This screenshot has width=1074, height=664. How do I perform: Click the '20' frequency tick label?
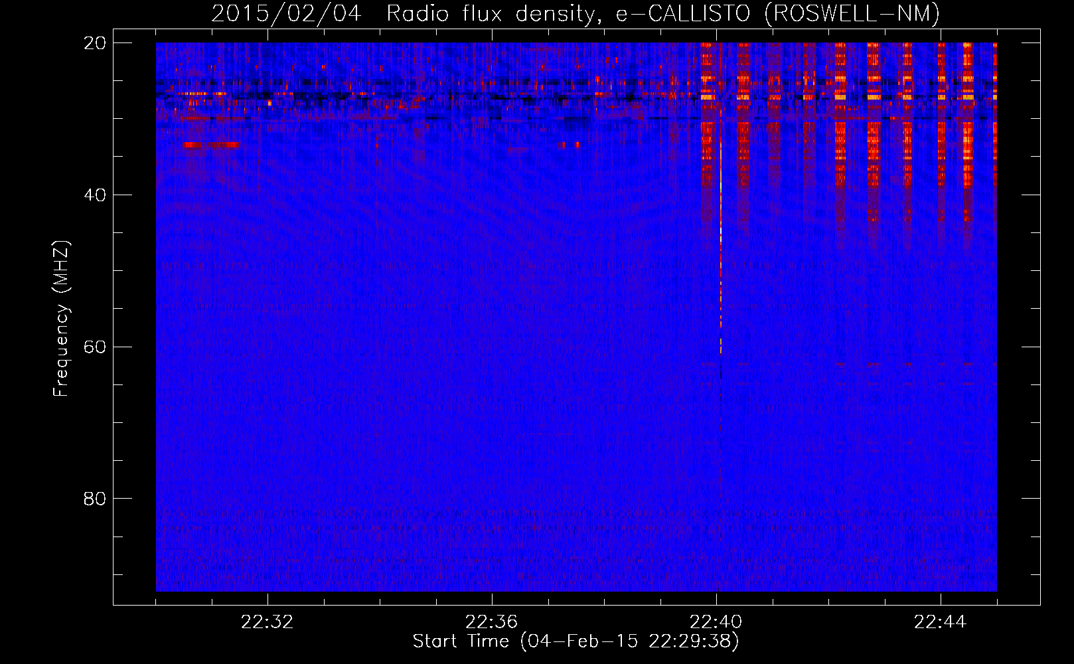pos(95,42)
